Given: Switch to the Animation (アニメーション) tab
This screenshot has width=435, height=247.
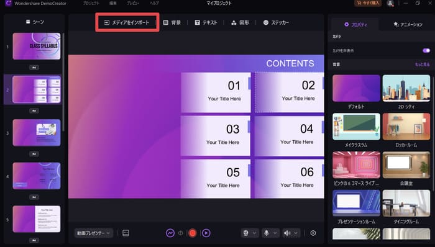Looking at the screenshot, I should click(408, 24).
